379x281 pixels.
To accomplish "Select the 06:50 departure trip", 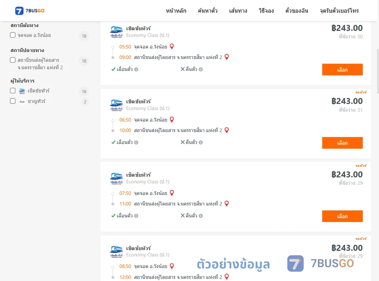I will pos(342,143).
